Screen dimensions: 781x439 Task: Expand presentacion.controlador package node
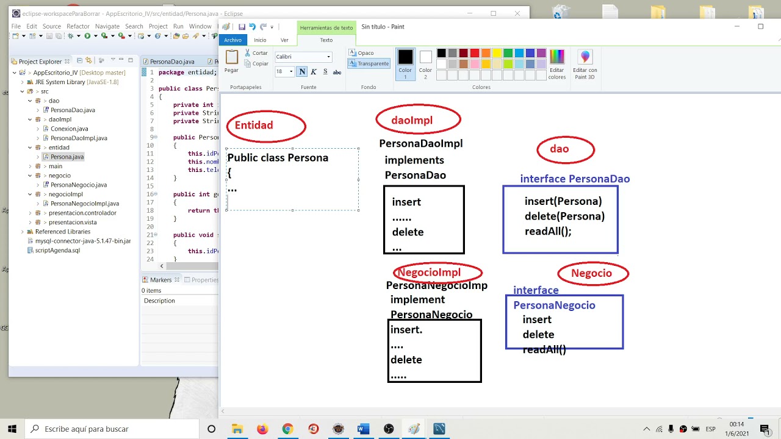30,213
